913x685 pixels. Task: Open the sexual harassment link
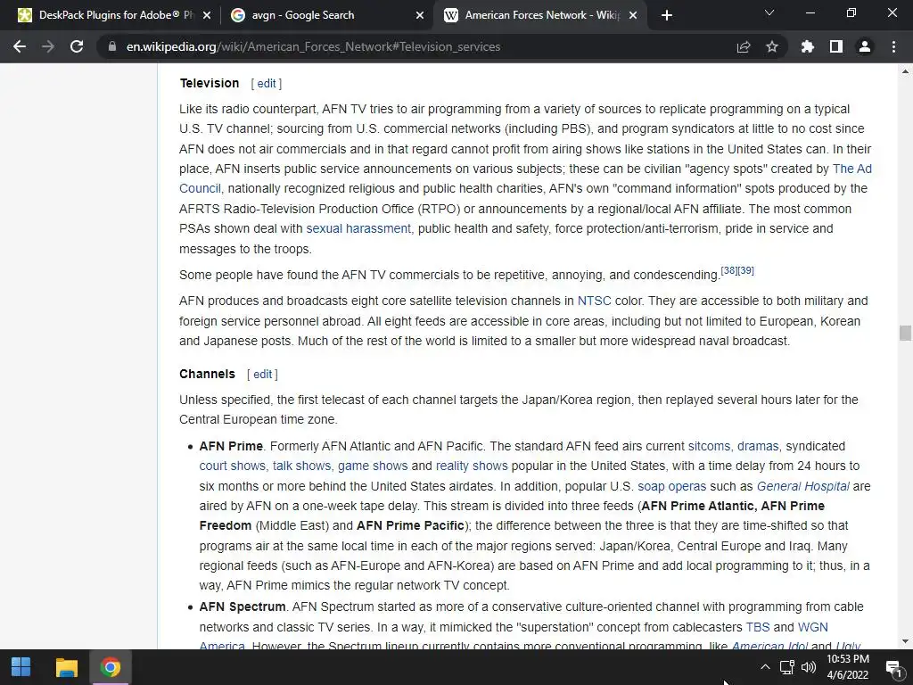point(358,228)
